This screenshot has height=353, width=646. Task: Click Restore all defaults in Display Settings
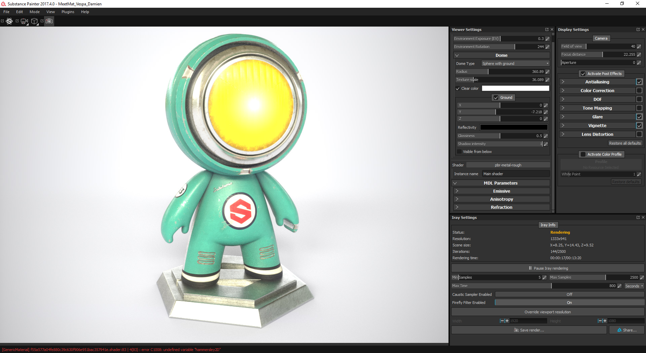(x=625, y=143)
